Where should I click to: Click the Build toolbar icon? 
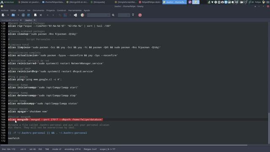(x=65, y=15)
